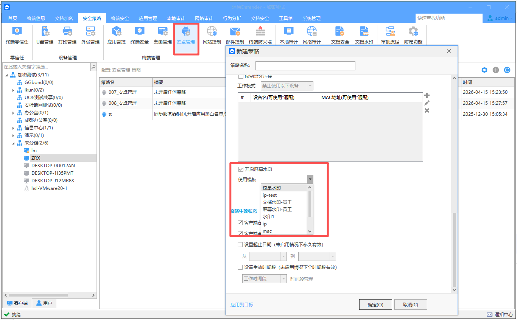Open the 文档水印 tool

[364, 35]
